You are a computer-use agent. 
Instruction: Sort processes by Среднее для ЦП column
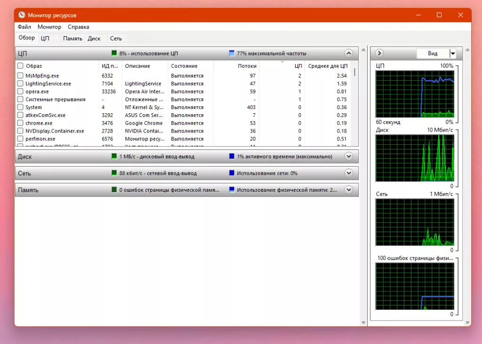coord(328,66)
